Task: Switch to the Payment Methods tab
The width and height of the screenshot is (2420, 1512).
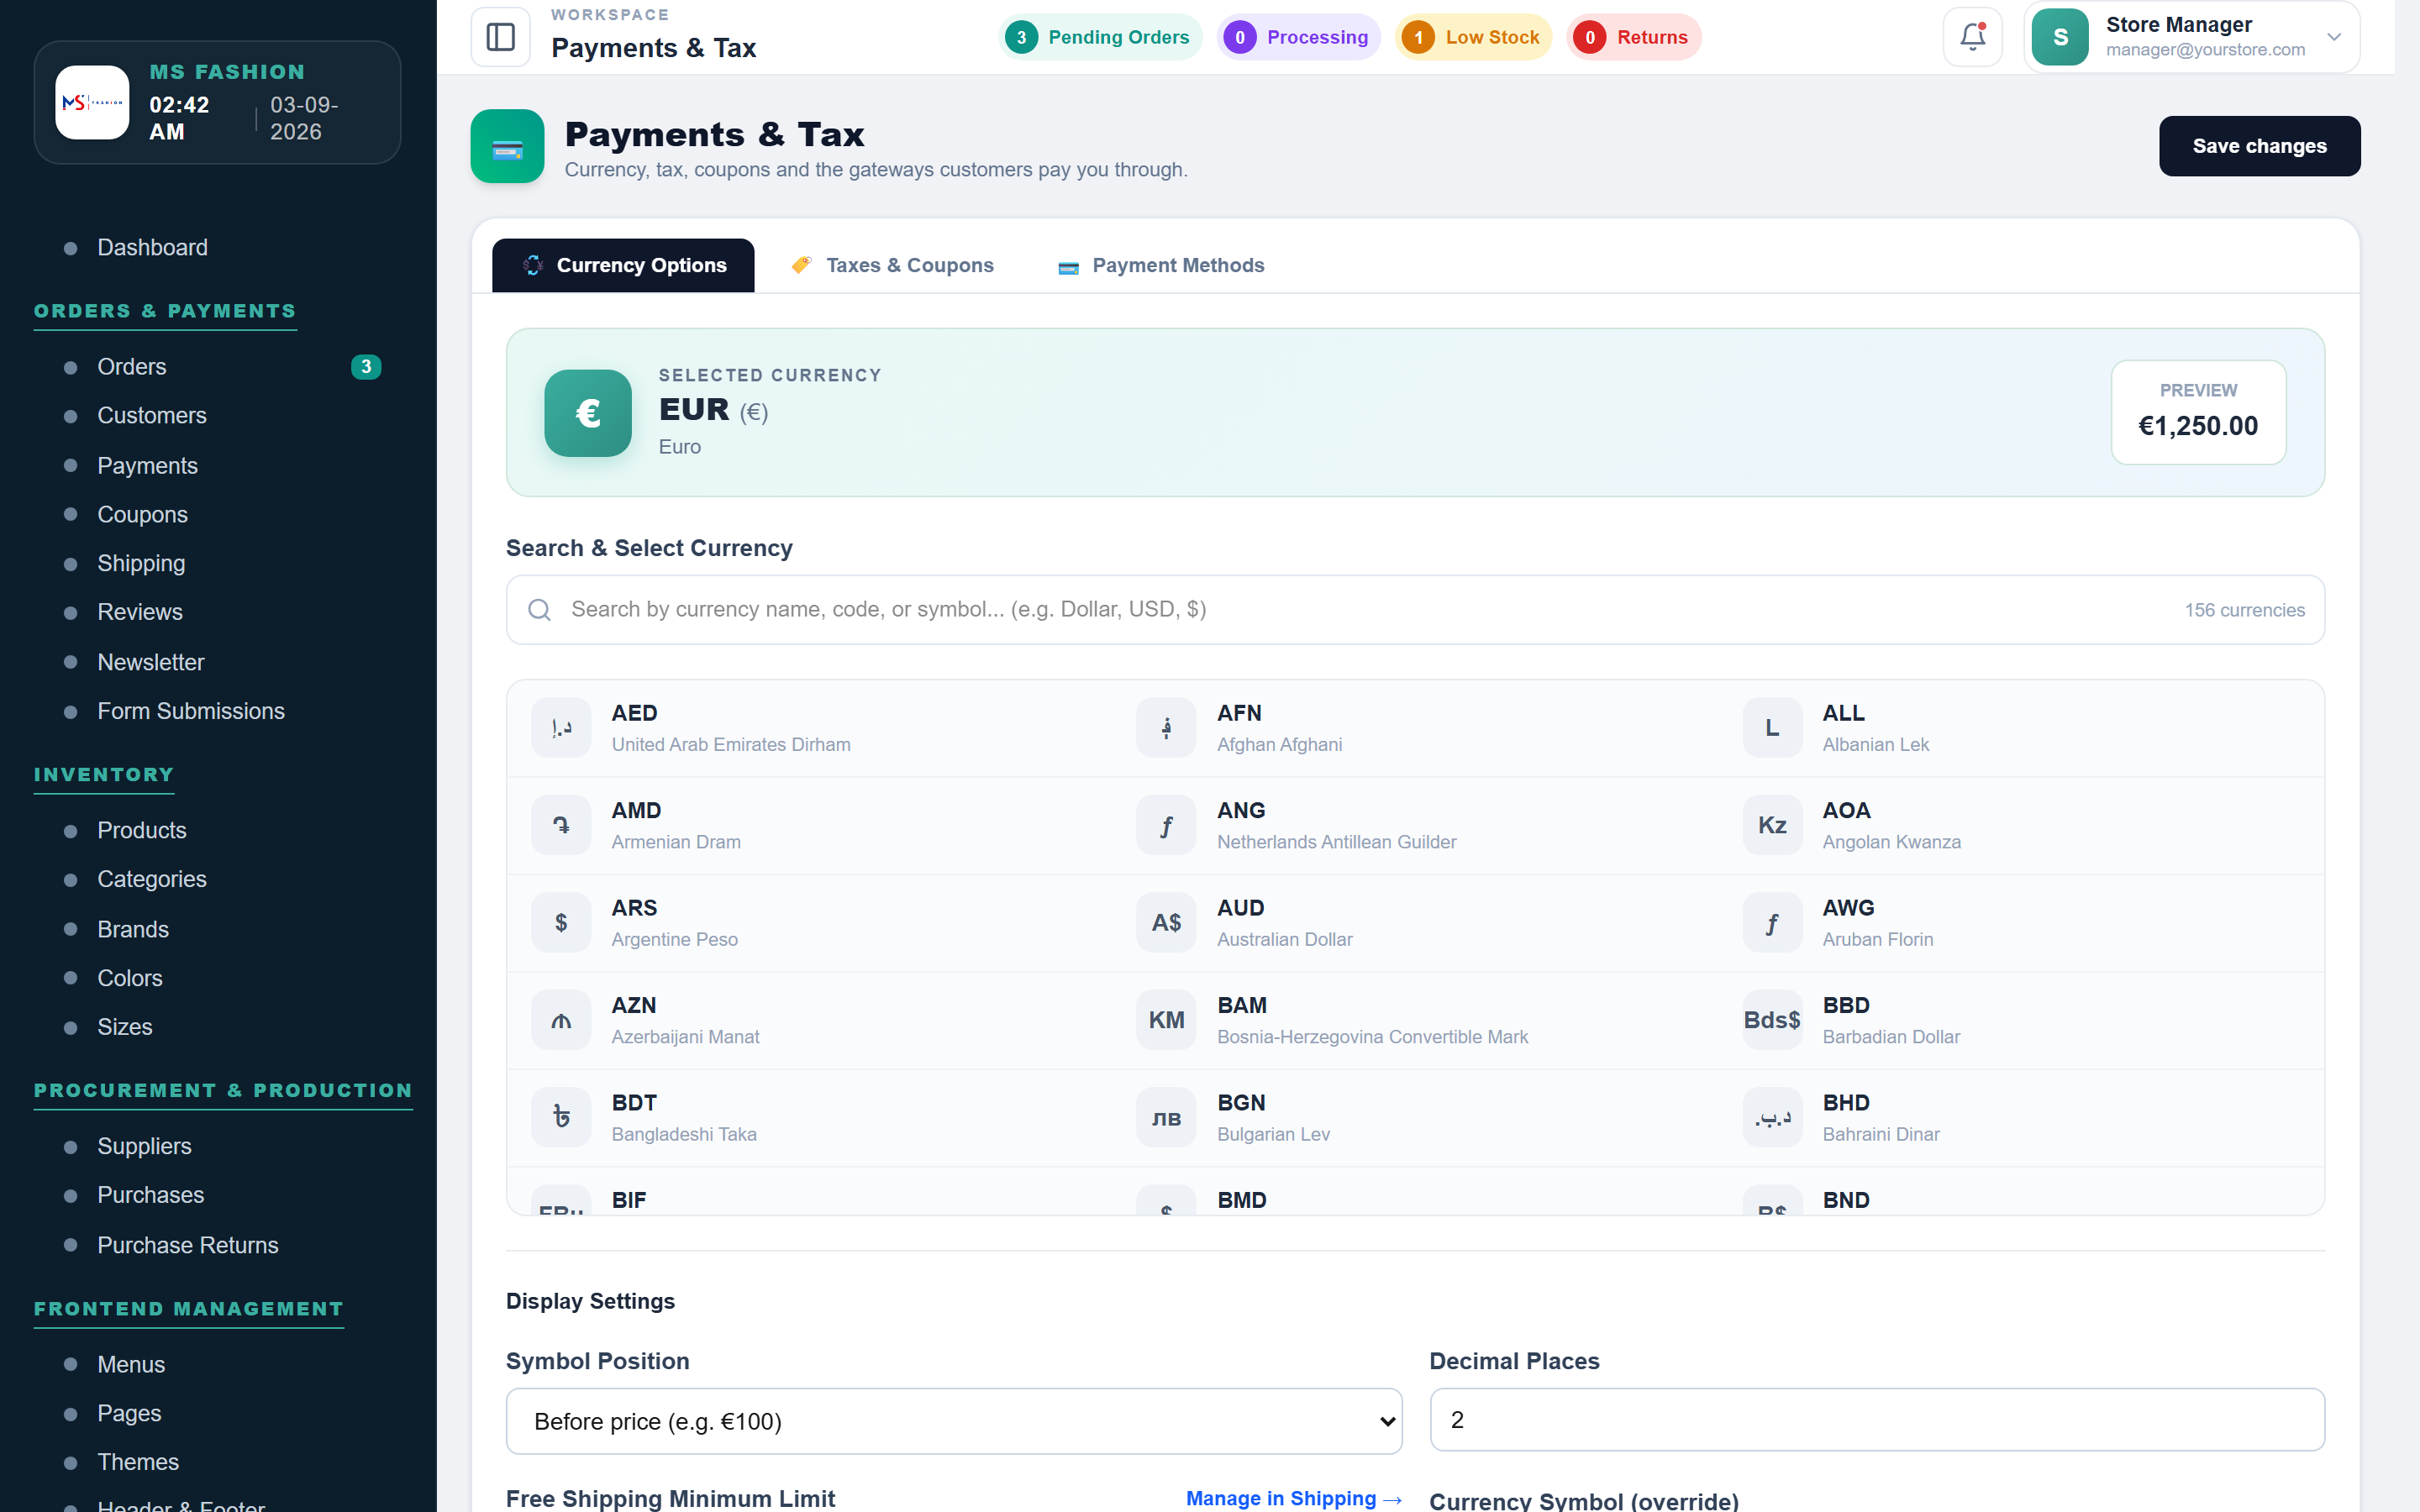Action: point(1161,265)
